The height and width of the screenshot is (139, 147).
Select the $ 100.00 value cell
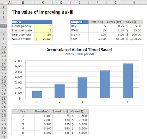click(x=134, y=35)
